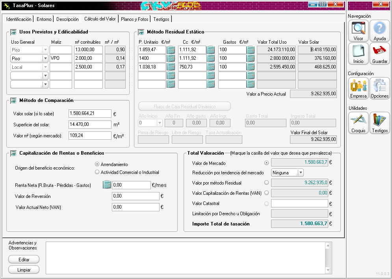Open Empresa configuration
The height and width of the screenshot is (279, 392).
[x=358, y=88]
